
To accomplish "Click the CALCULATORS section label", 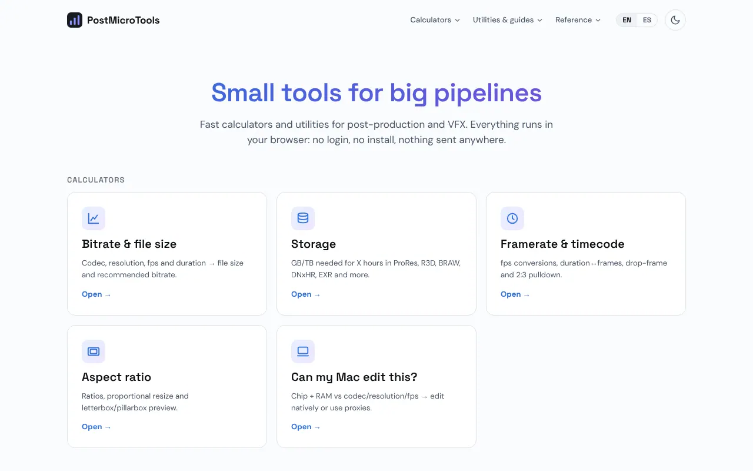I will (96, 180).
